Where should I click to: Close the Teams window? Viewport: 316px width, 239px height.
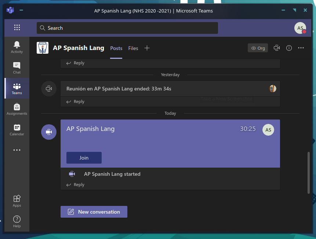[x=305, y=10]
